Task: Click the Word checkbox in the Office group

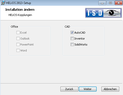Action: tap(18, 50)
